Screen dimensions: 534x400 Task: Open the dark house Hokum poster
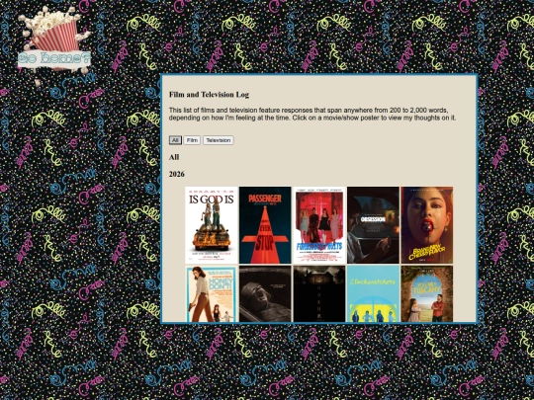319,294
